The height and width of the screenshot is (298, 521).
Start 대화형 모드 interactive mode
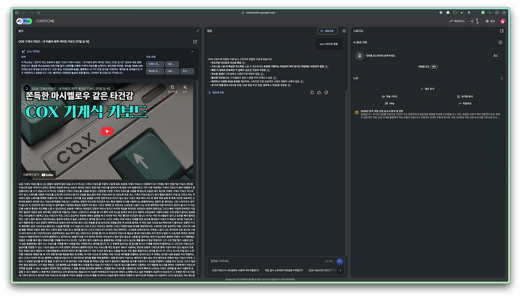(x=428, y=66)
